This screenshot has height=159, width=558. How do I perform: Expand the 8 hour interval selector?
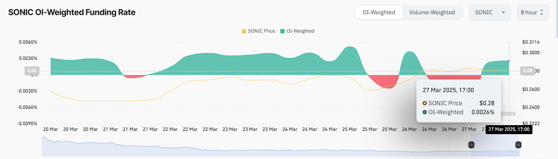[532, 12]
